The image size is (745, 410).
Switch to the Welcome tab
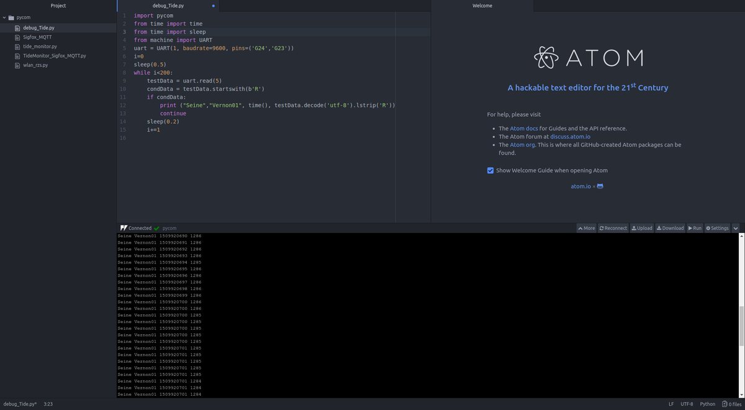point(482,6)
